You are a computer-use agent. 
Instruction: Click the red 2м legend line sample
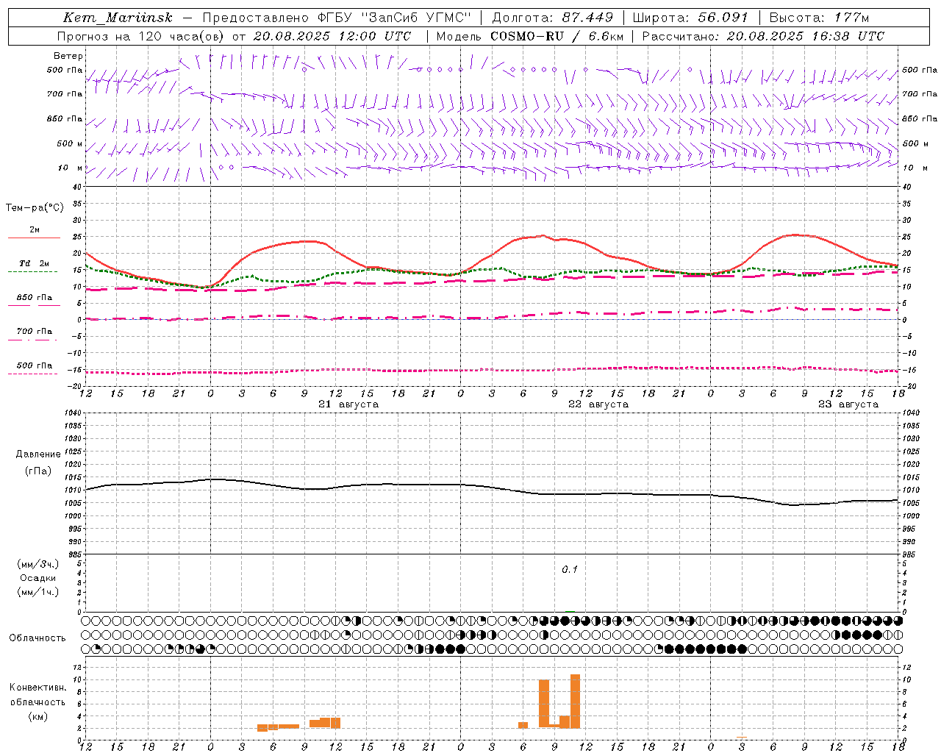click(34, 238)
